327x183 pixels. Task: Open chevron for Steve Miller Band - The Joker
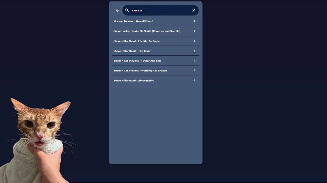point(194,51)
